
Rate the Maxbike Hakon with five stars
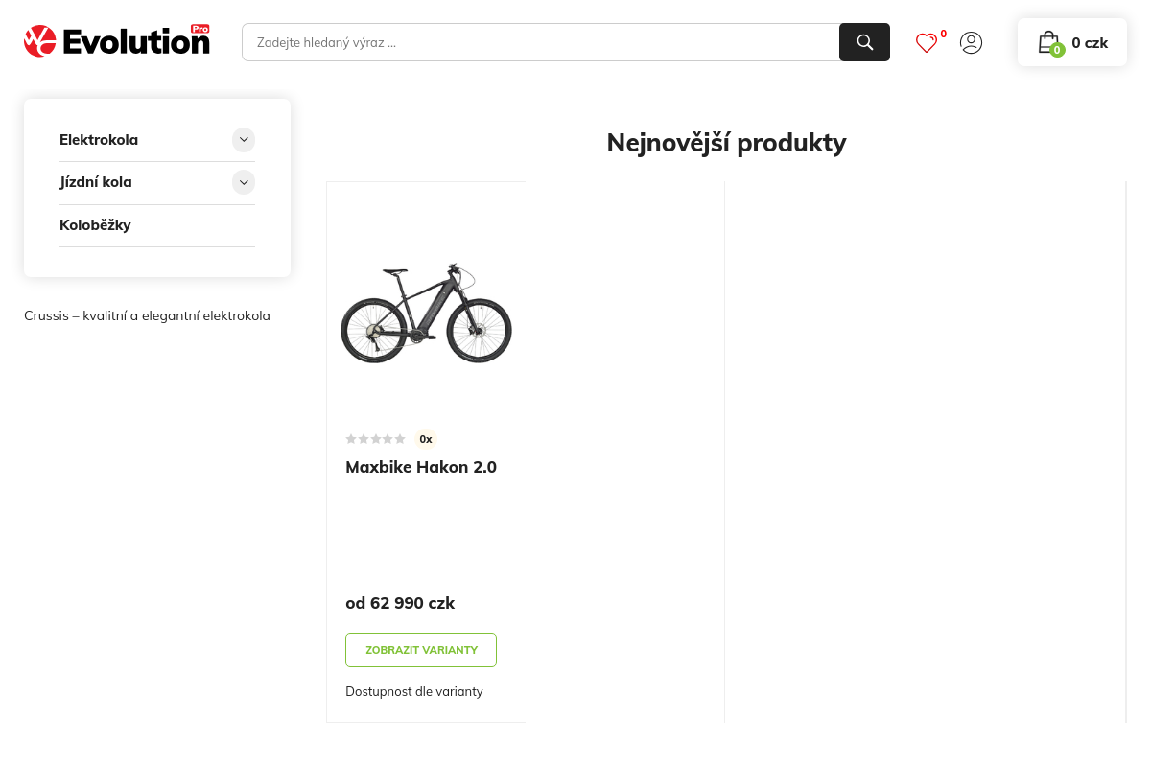point(400,438)
